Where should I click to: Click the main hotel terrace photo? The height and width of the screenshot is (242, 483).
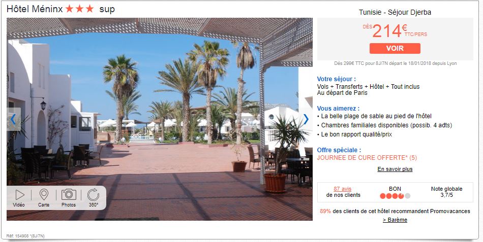[160, 119]
